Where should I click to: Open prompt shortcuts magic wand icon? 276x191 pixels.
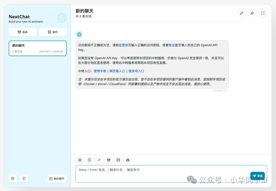click(x=99, y=160)
